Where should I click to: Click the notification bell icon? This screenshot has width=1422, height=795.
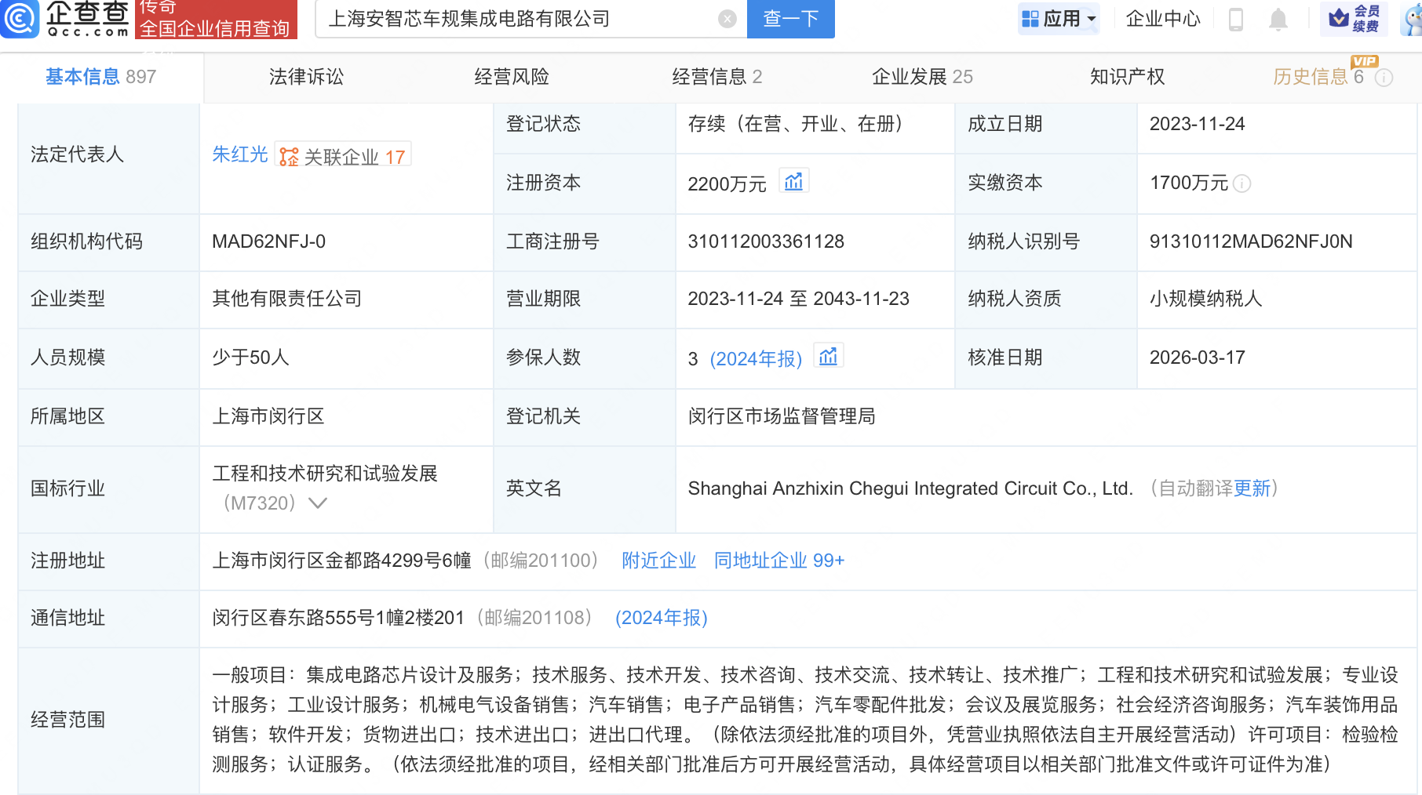click(1278, 19)
